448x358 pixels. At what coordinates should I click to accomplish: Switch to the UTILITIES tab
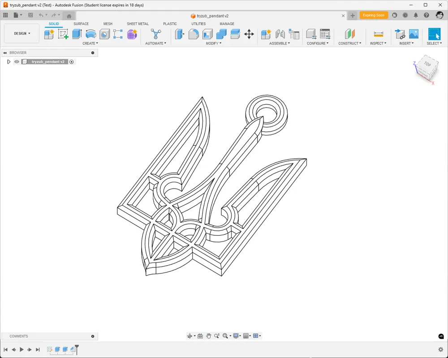pyautogui.click(x=198, y=24)
